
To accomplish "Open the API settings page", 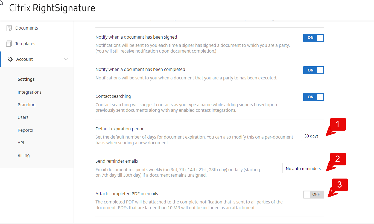I will [21, 142].
